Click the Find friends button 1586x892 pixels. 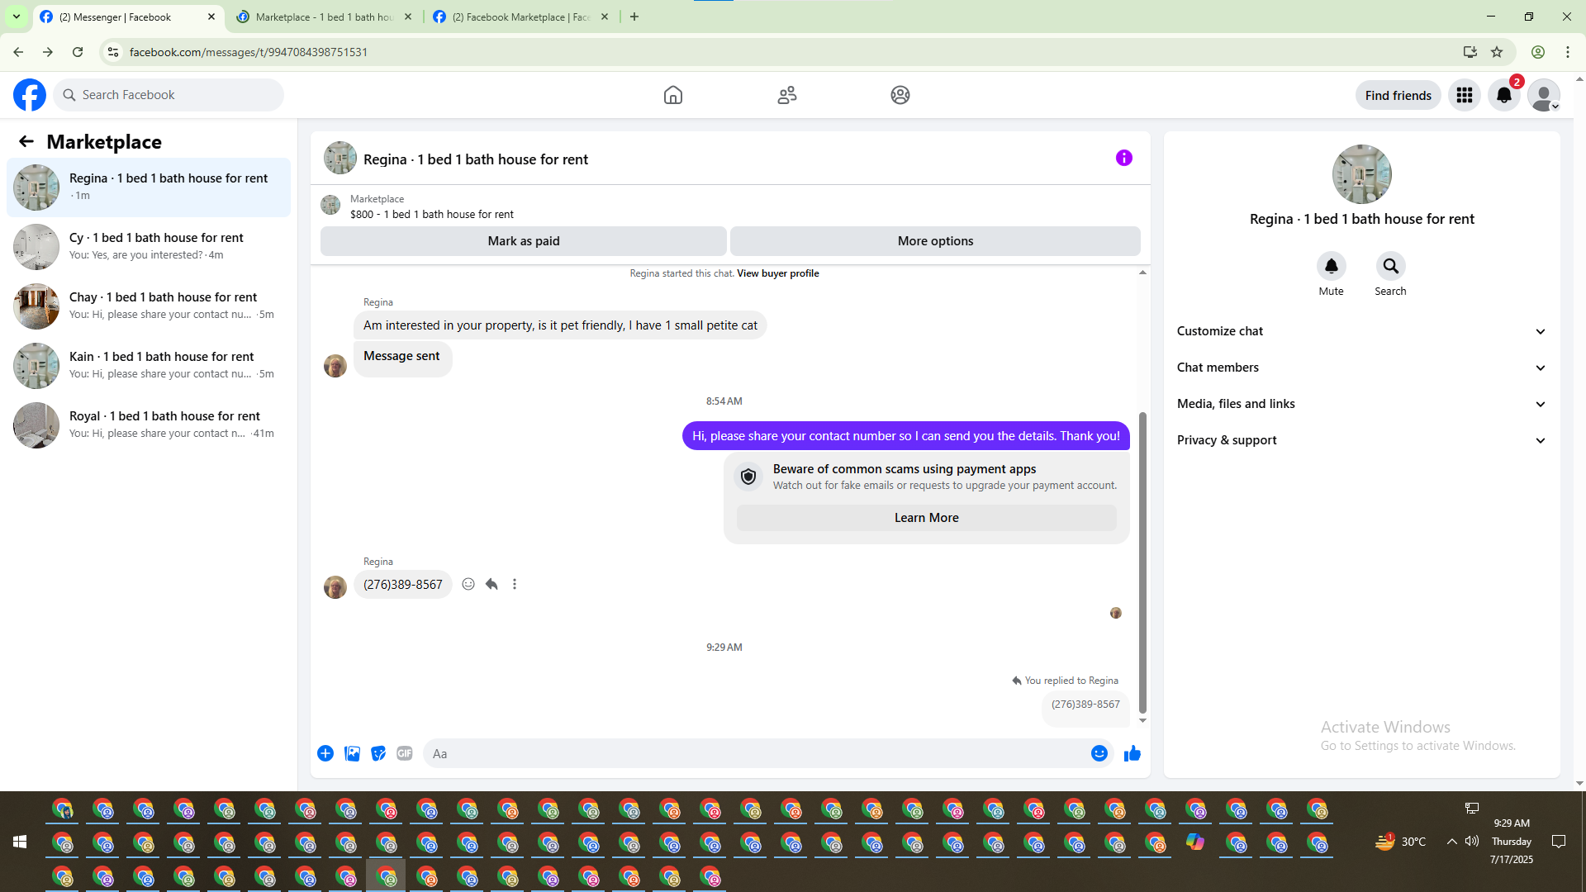pos(1398,95)
